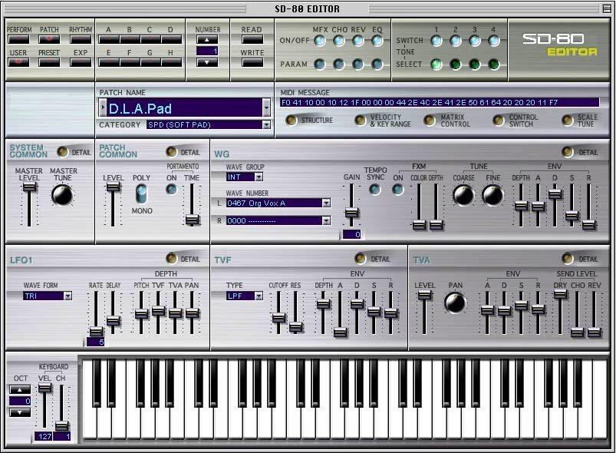Viewport: 616px width, 453px height.
Task: Open the Structure page
Action: pos(291,121)
